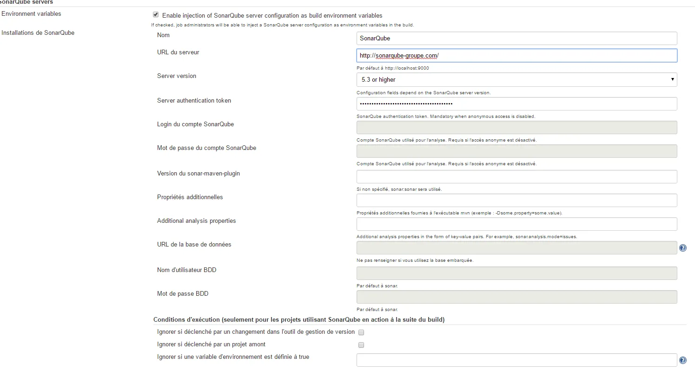The height and width of the screenshot is (370, 695).
Task: Focus the environment variable condition input field
Action: point(516,360)
